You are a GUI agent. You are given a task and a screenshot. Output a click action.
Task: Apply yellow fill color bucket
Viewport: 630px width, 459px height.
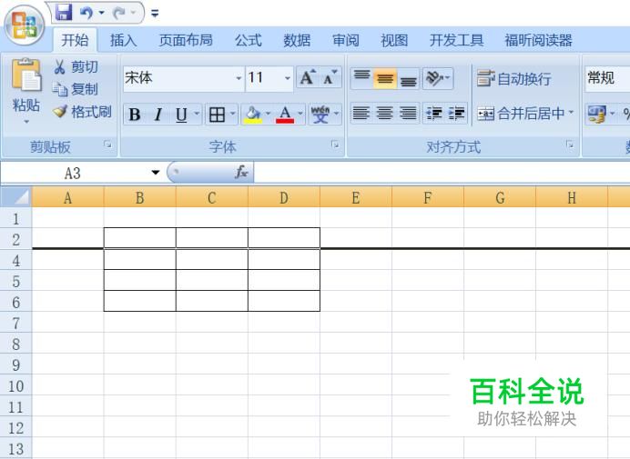(253, 115)
